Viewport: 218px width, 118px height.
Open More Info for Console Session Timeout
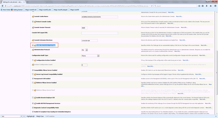click(184, 27)
